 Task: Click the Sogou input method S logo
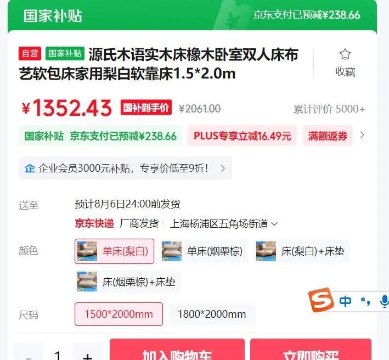coord(321,300)
